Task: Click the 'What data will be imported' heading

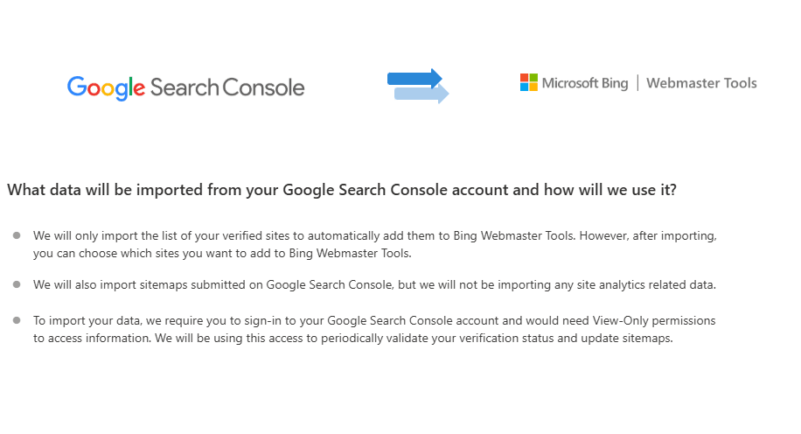Action: (x=342, y=190)
